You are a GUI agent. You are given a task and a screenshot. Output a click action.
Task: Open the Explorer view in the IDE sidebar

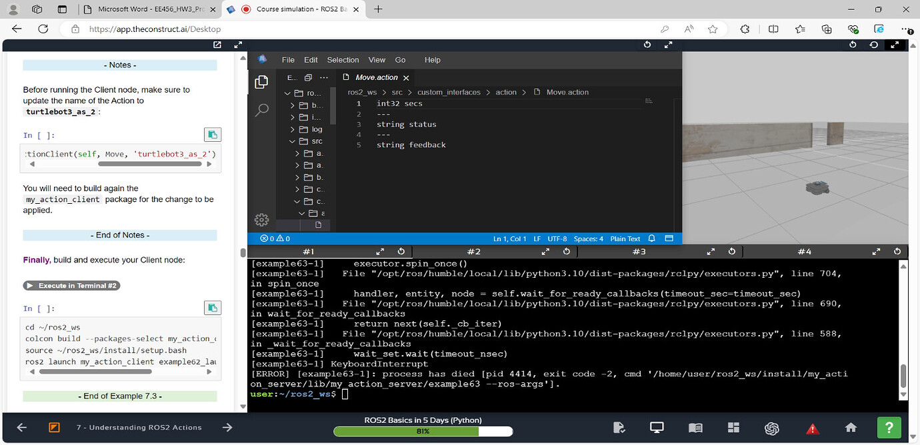point(262,82)
